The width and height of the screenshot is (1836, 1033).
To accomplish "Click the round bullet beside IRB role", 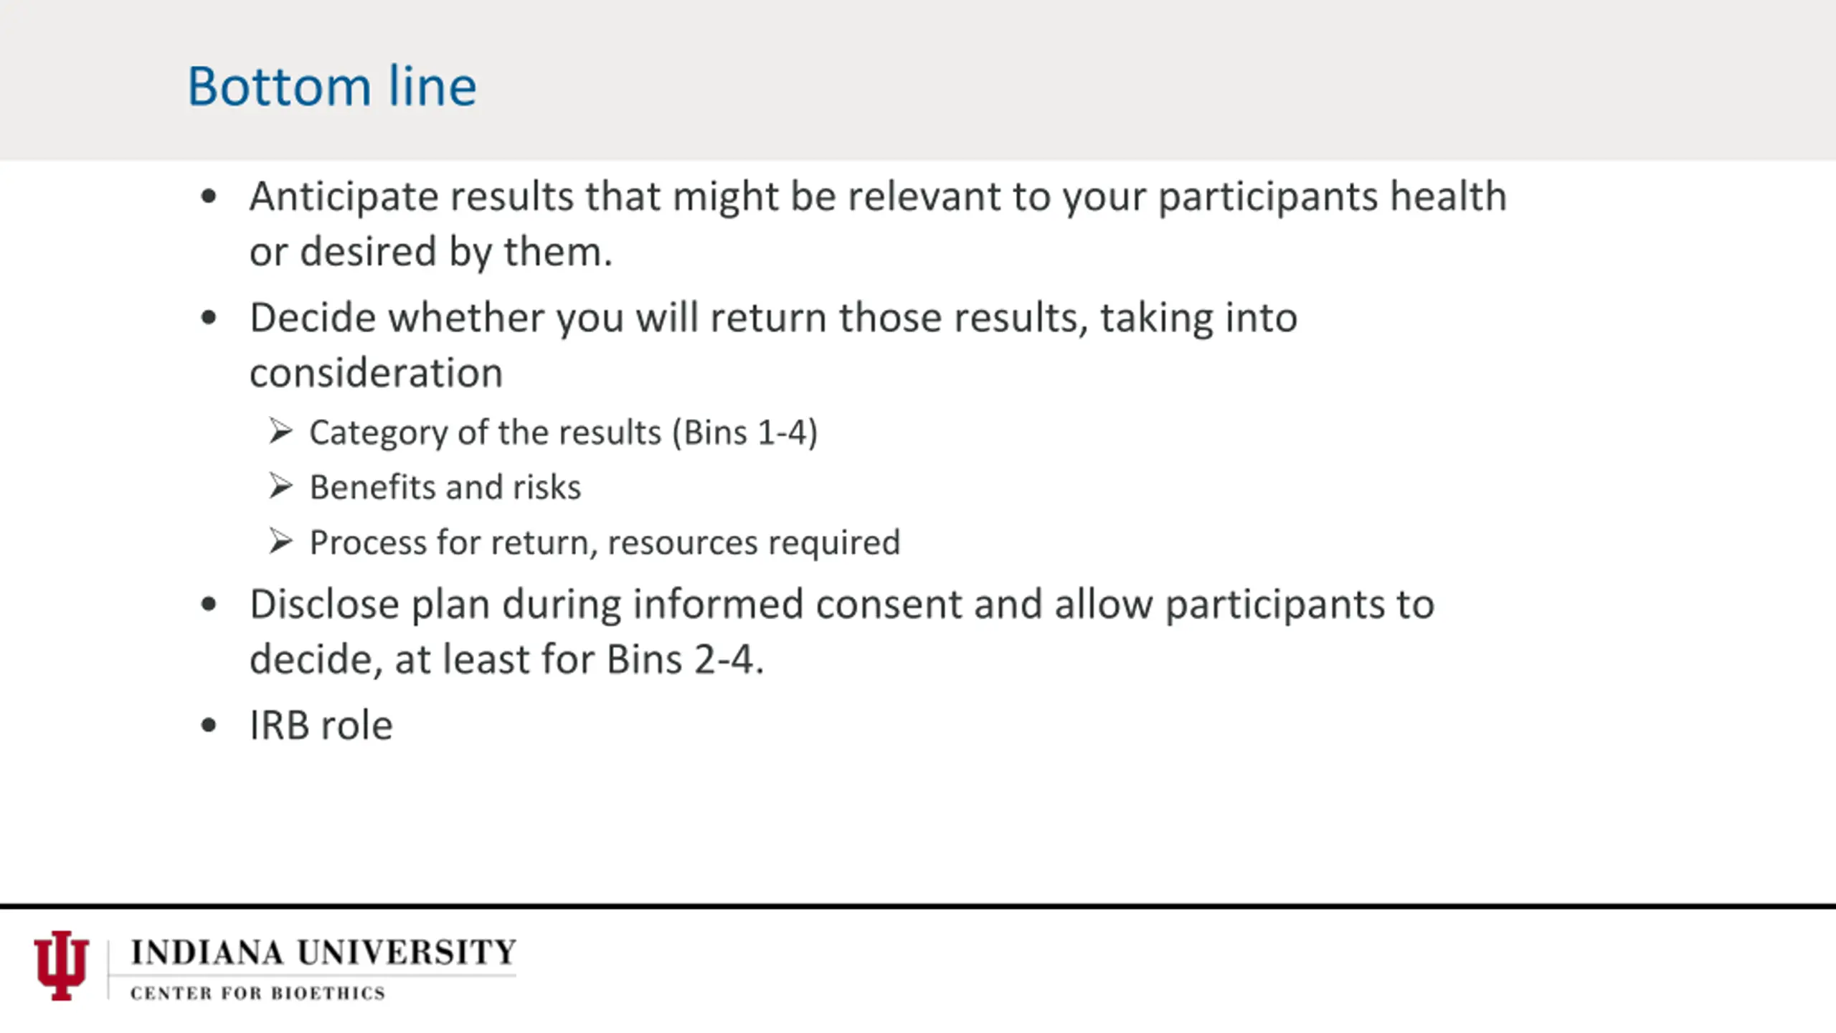I will pyautogui.click(x=209, y=726).
